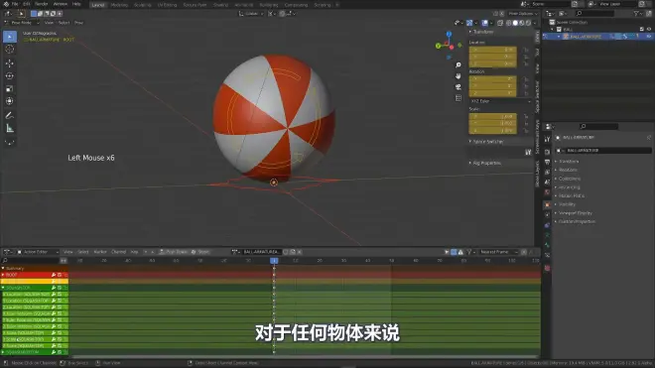Image resolution: width=655 pixels, height=368 pixels.
Task: Select the Cursor tool in the toolbar
Action: pos(10,50)
